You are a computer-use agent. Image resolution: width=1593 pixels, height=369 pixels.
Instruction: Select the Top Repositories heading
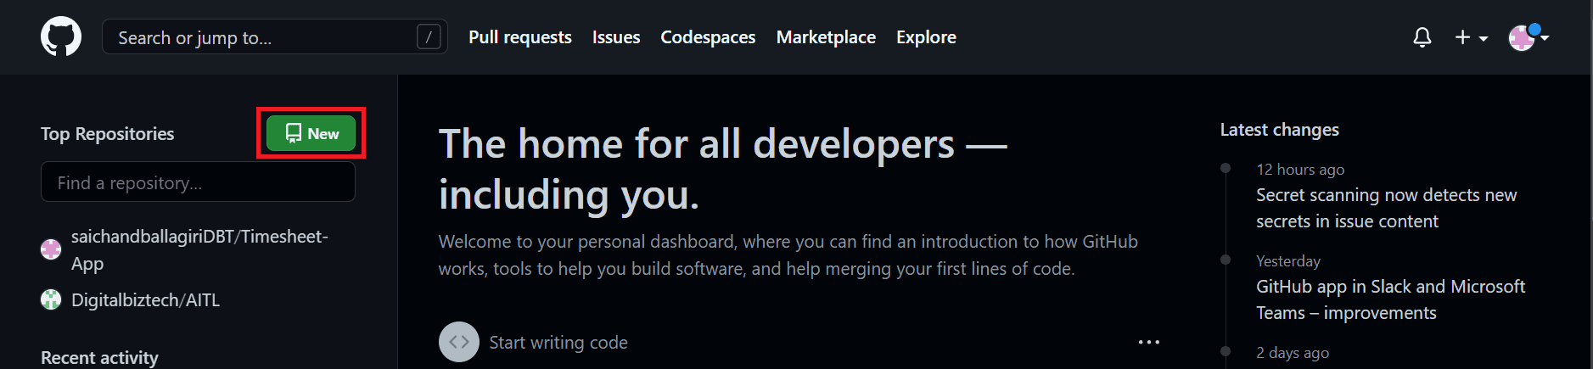(107, 134)
